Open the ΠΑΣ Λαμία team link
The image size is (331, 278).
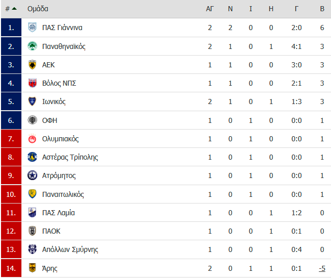tap(59, 213)
